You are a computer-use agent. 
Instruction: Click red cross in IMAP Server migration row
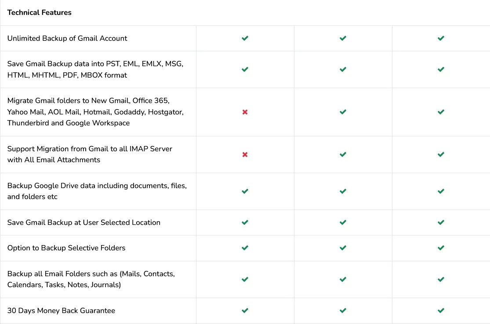pyautogui.click(x=245, y=154)
